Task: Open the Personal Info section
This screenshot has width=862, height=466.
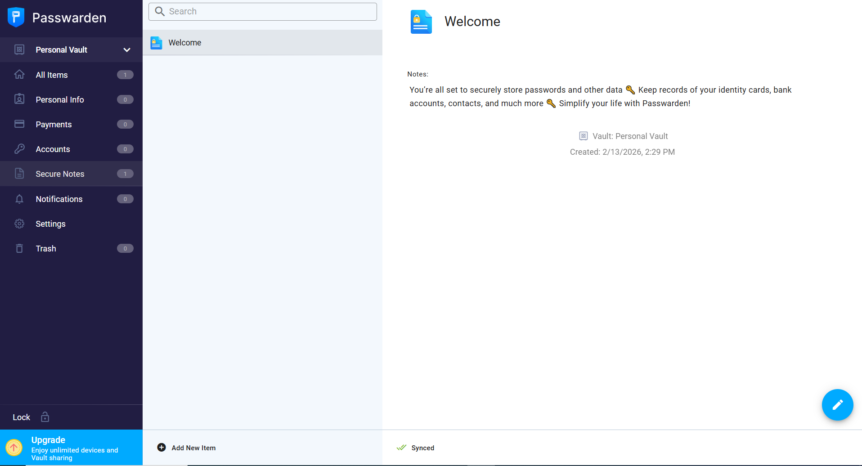Action: pos(60,99)
